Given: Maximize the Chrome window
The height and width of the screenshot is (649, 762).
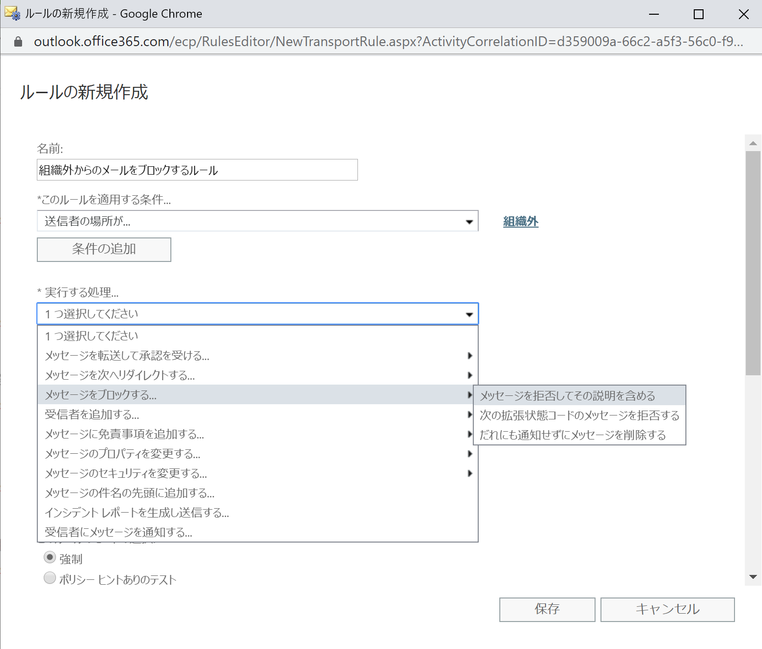Looking at the screenshot, I should (699, 14).
